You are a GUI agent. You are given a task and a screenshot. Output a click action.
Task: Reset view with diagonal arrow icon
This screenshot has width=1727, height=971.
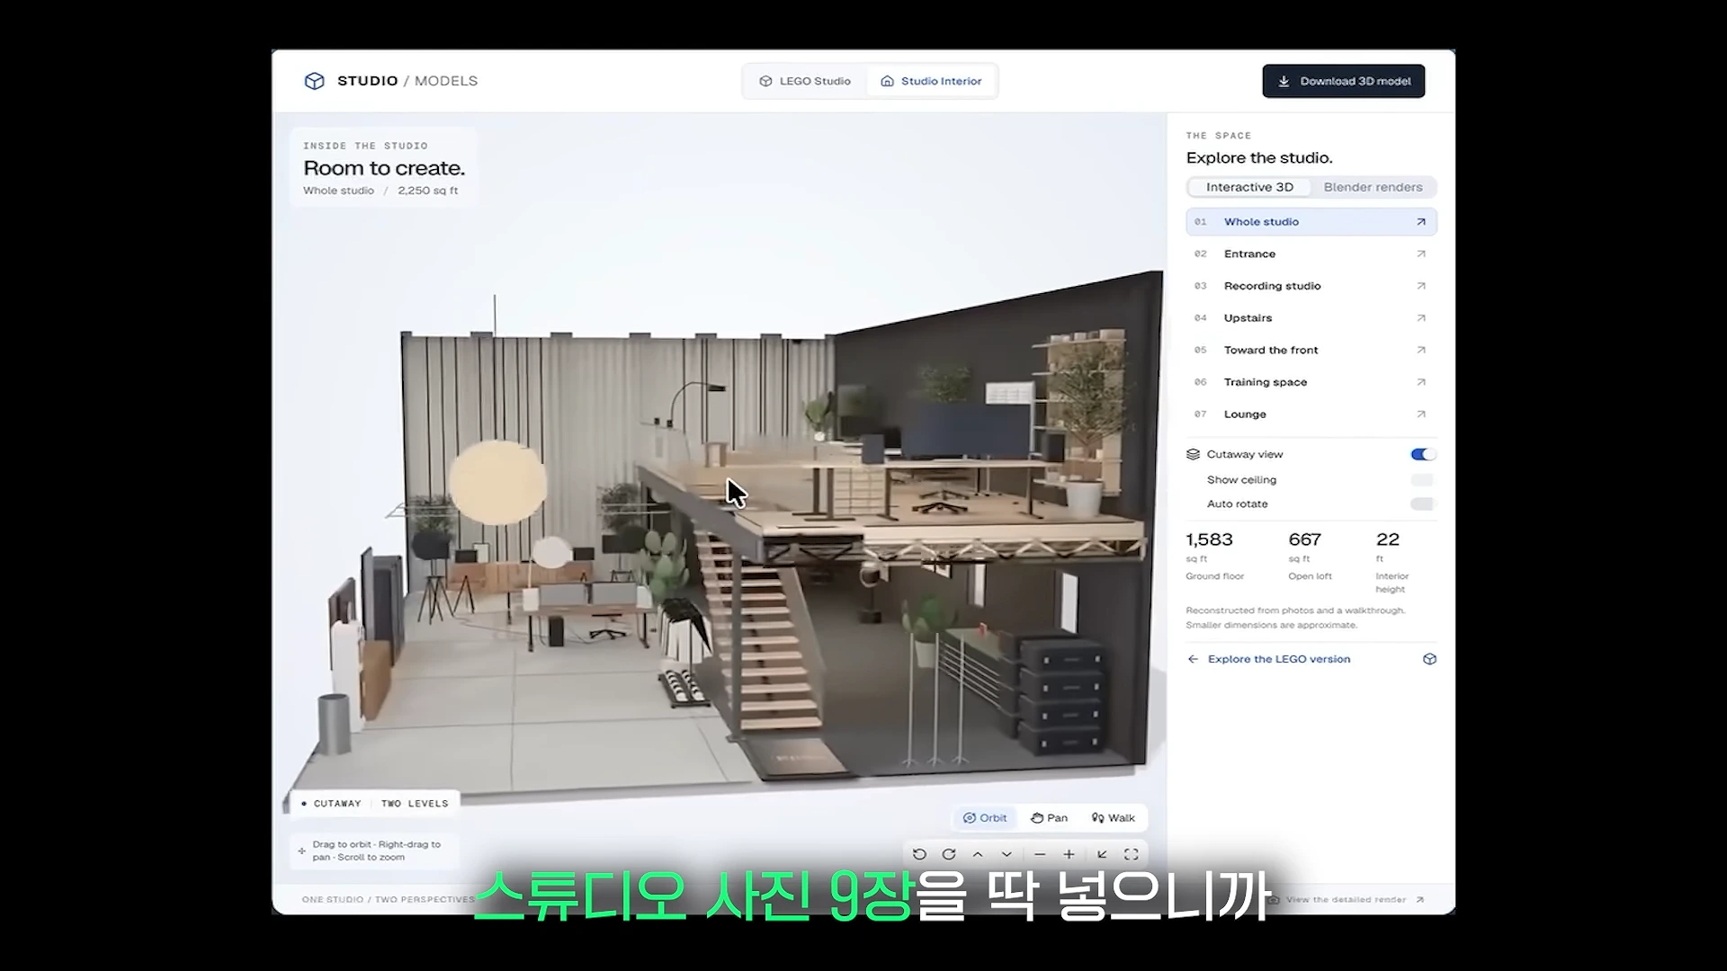[x=1102, y=854]
